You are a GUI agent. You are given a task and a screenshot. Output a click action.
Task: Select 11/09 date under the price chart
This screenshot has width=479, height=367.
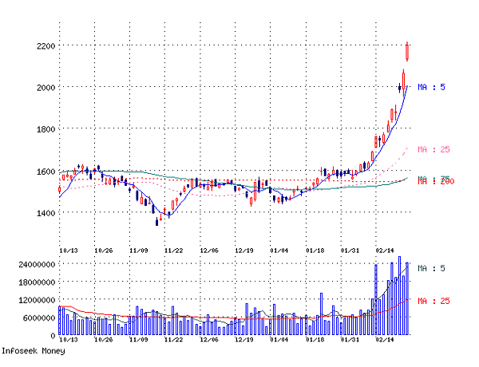click(139, 251)
